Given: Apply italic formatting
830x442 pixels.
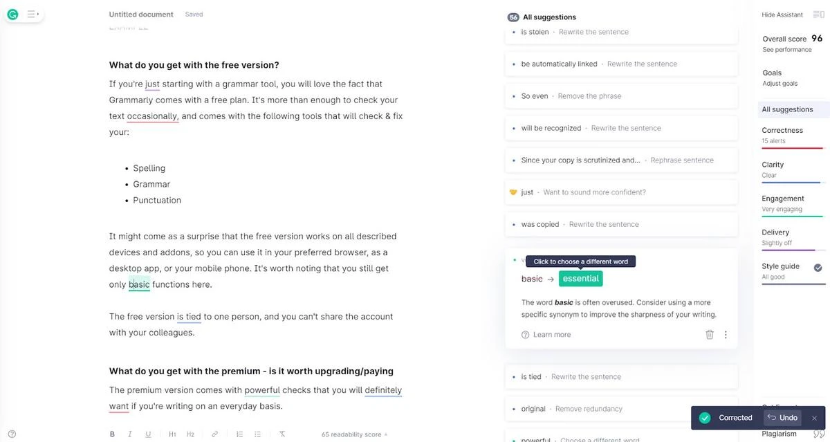Looking at the screenshot, I should tap(129, 434).
